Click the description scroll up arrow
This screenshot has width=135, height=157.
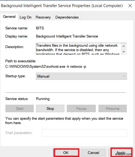point(124,46)
